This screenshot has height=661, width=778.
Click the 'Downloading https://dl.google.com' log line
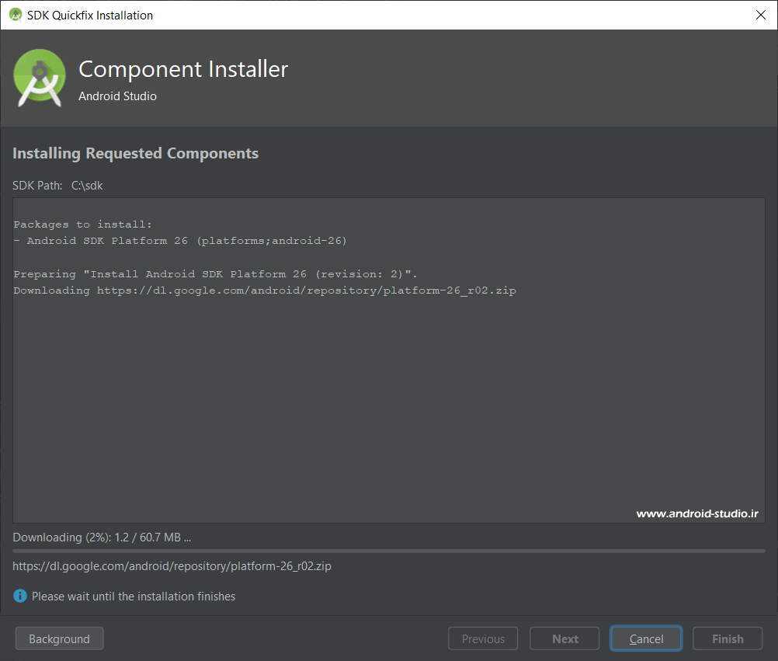pyautogui.click(x=265, y=290)
